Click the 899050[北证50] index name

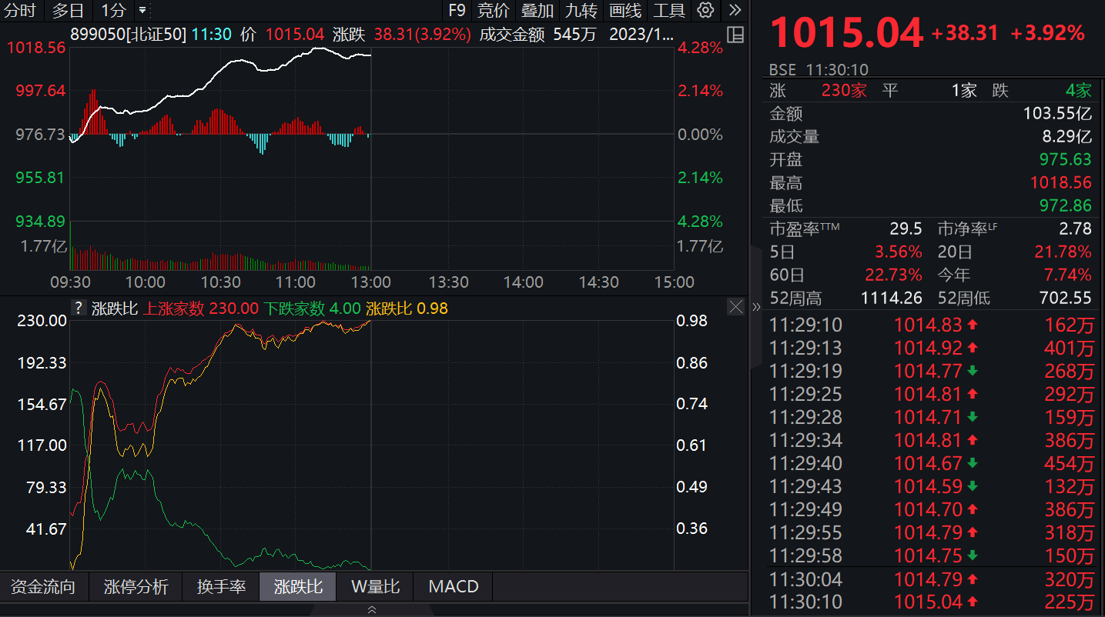pos(129,34)
